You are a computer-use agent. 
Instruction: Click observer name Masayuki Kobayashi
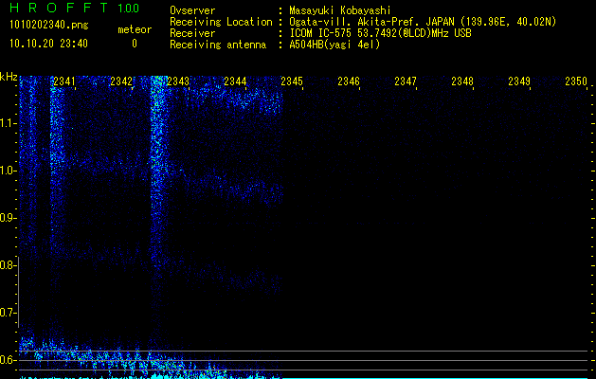340,10
